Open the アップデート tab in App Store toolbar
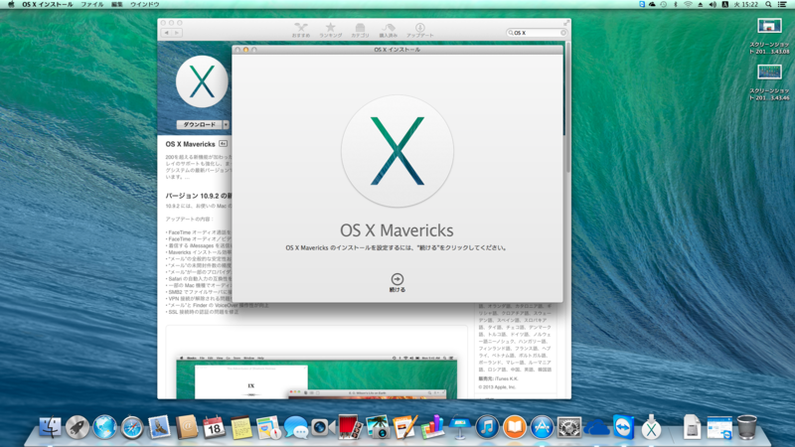Image resolution: width=795 pixels, height=447 pixels. click(419, 31)
